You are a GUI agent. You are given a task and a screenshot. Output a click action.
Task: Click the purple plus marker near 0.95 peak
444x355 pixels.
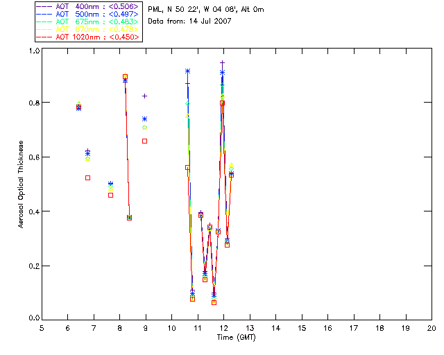point(223,63)
